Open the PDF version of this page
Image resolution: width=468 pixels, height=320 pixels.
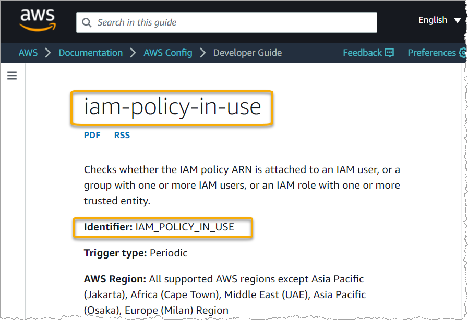coord(92,134)
